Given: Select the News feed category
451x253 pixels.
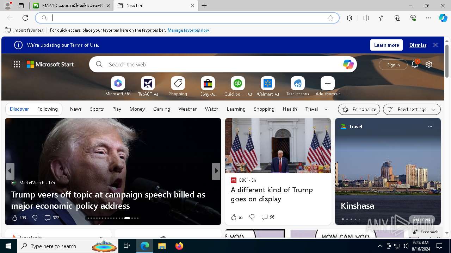Looking at the screenshot, I should 76,109.
